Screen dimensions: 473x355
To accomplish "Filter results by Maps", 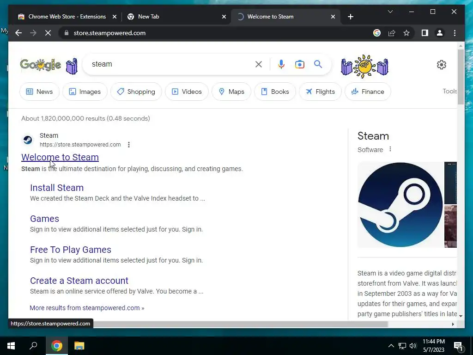I will coord(231,92).
